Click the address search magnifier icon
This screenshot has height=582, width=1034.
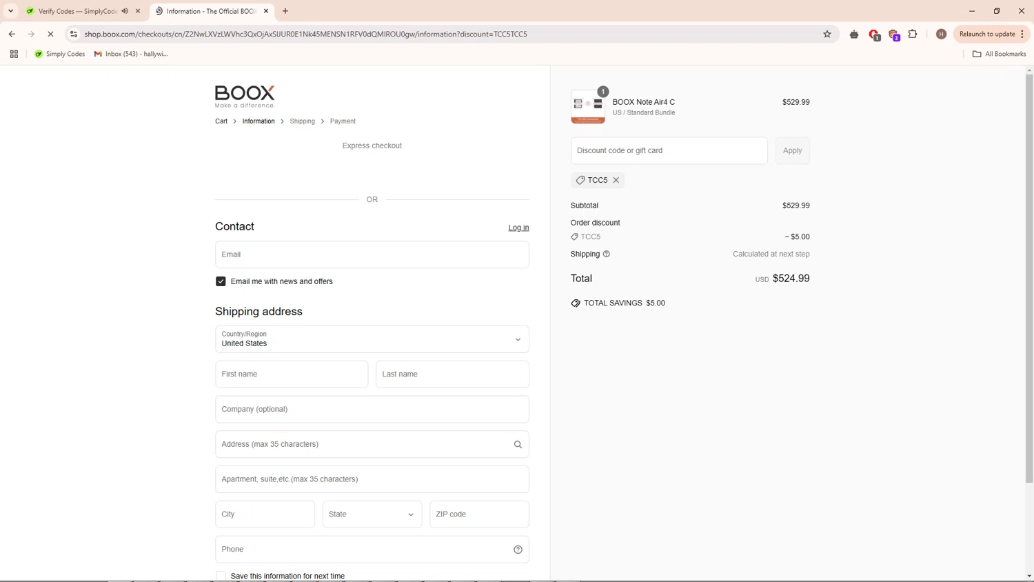click(518, 445)
